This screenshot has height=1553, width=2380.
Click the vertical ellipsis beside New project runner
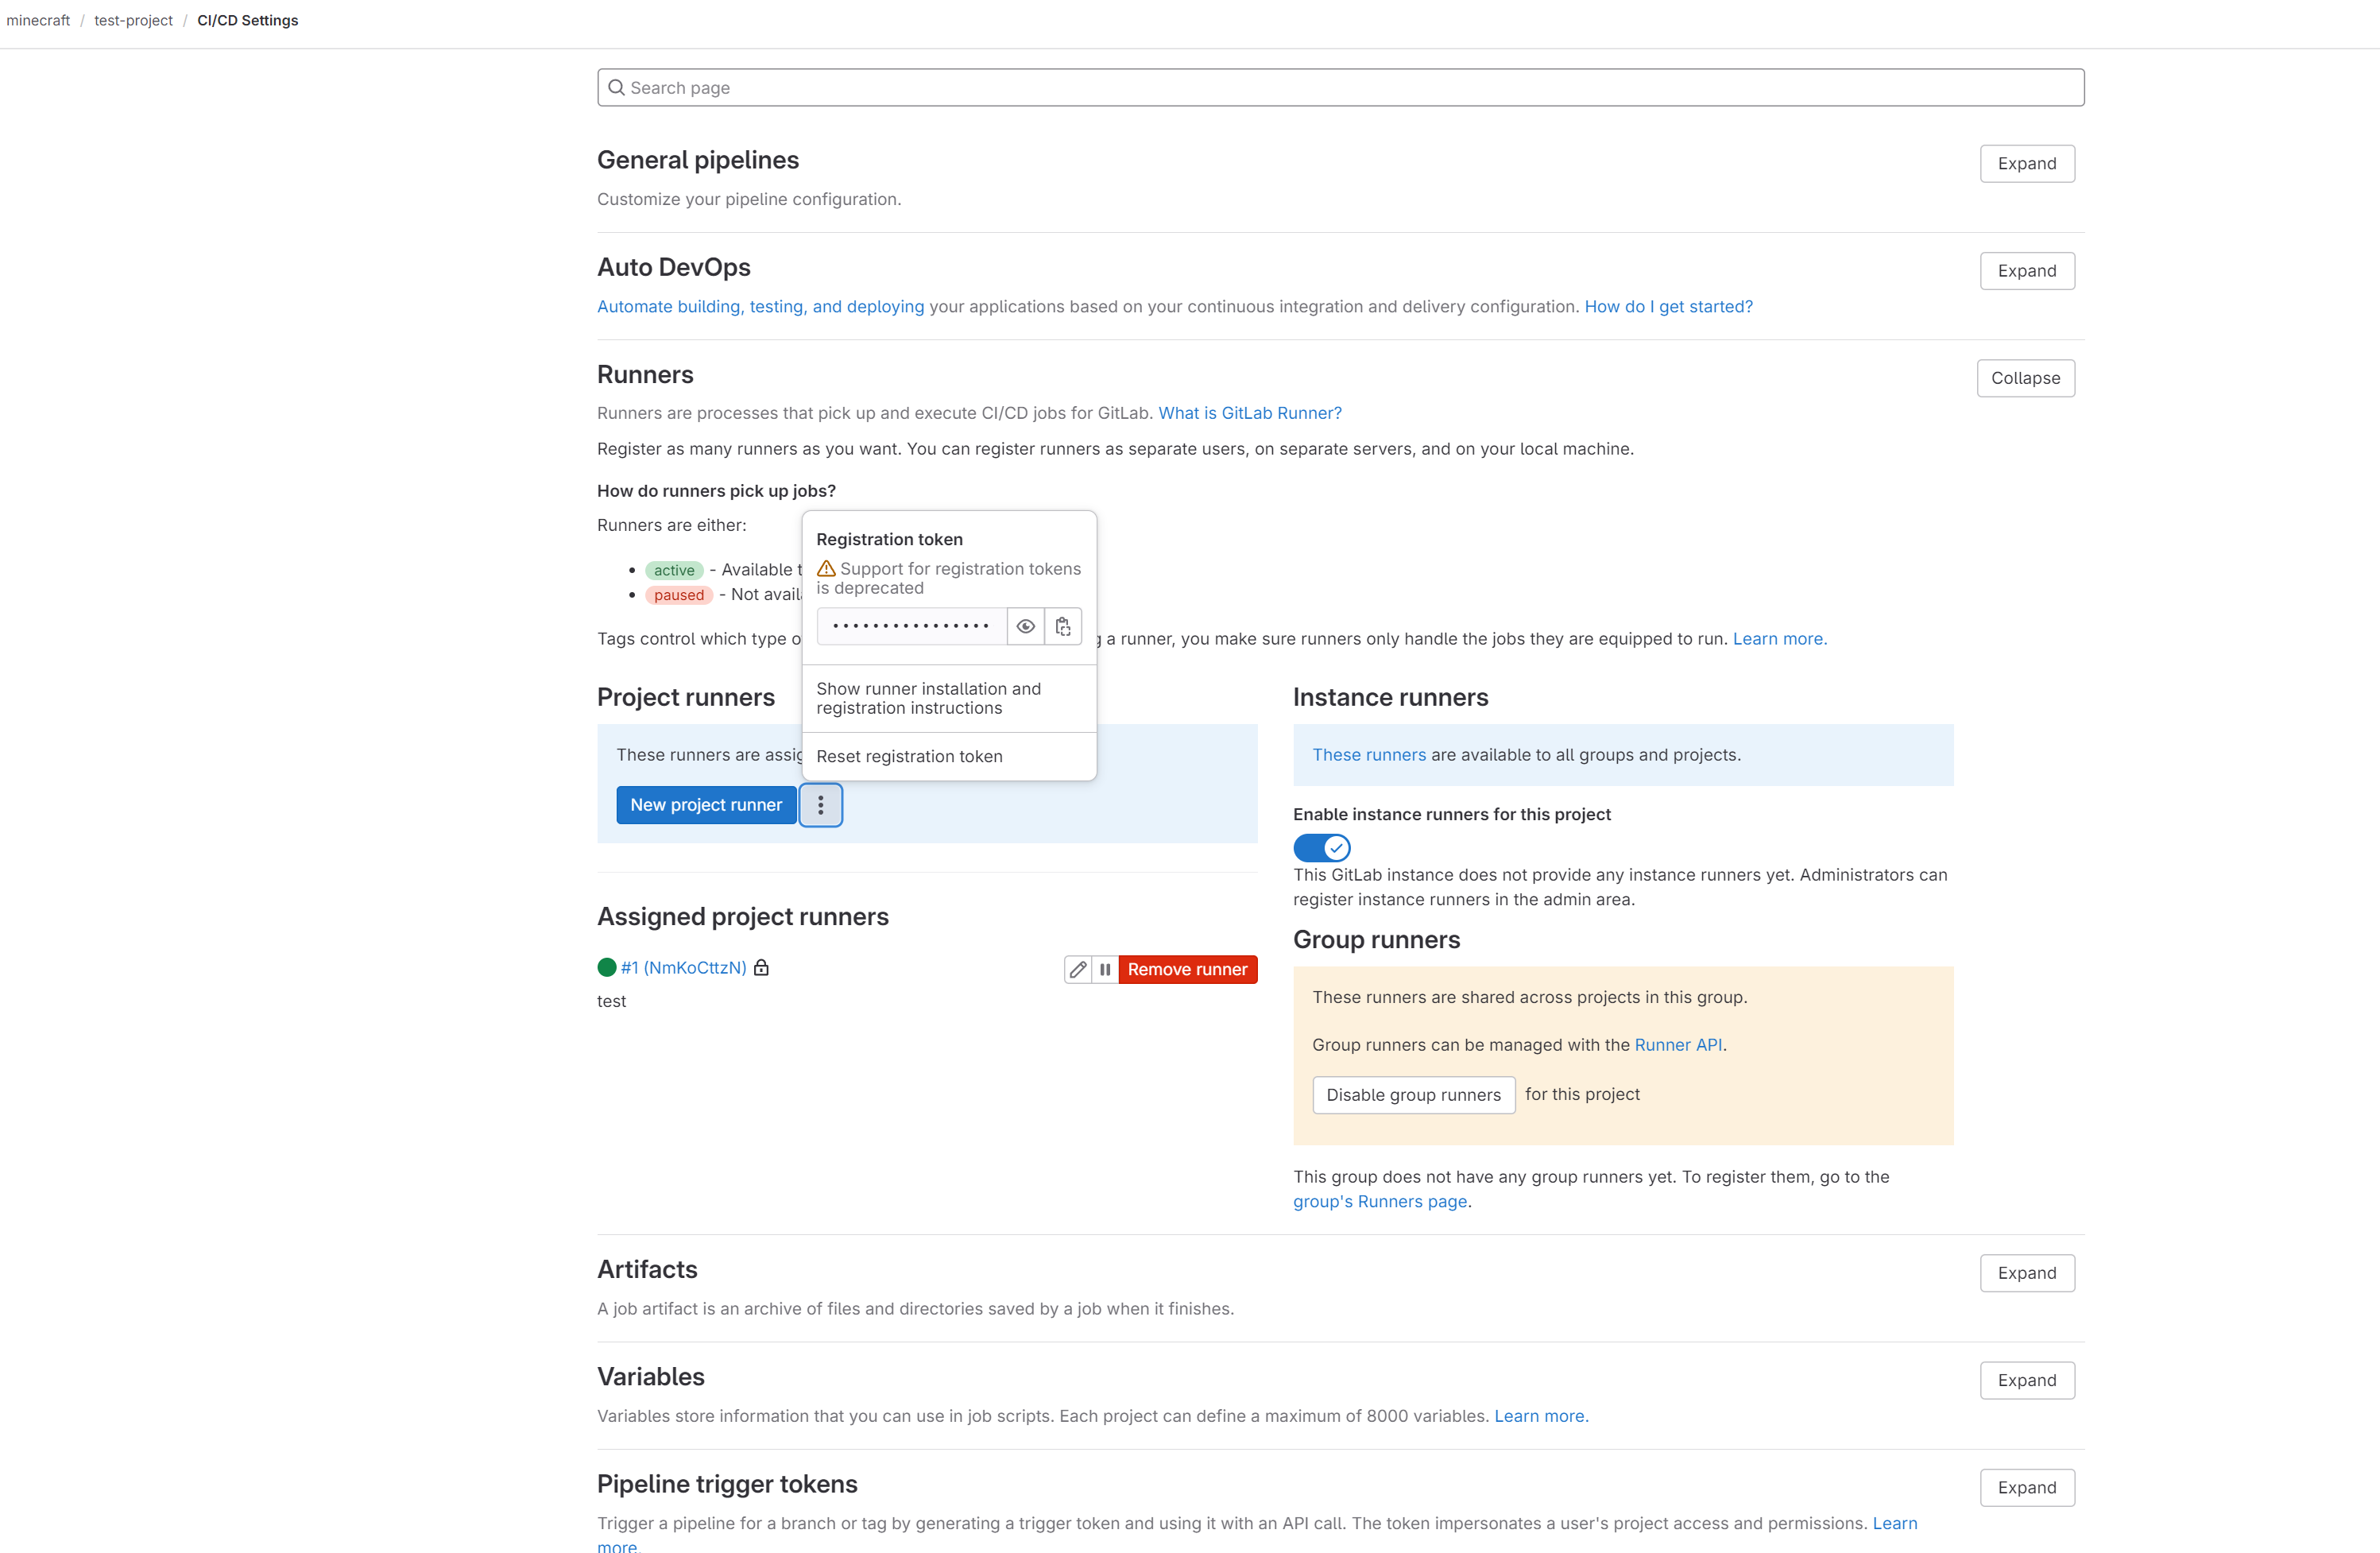(820, 805)
